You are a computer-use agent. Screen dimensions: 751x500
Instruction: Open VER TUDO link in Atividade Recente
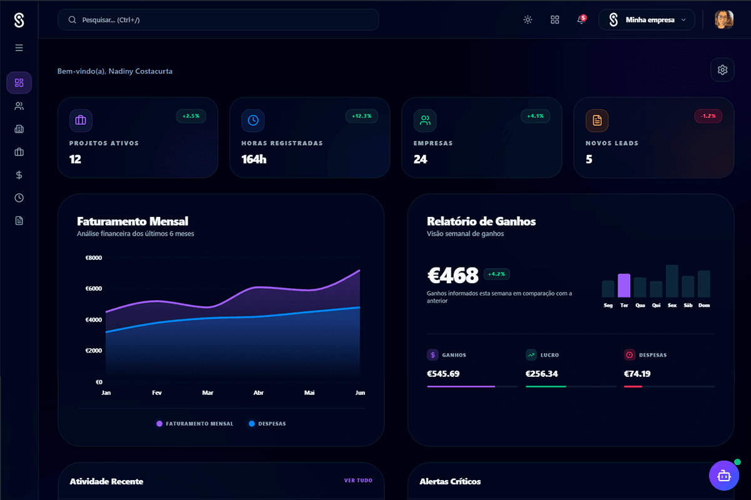[358, 481]
